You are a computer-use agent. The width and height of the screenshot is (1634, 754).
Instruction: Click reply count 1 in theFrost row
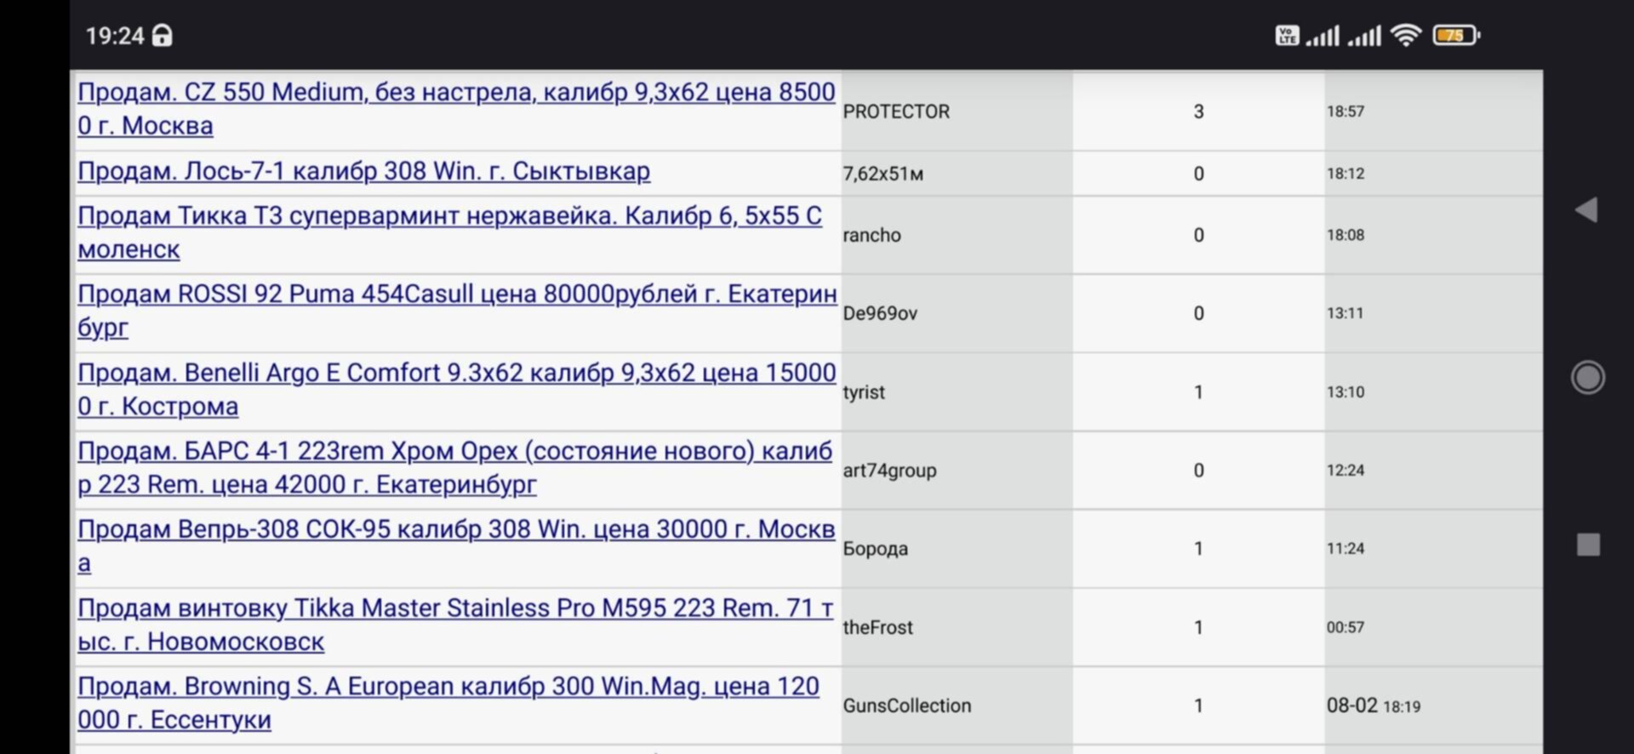1198,627
